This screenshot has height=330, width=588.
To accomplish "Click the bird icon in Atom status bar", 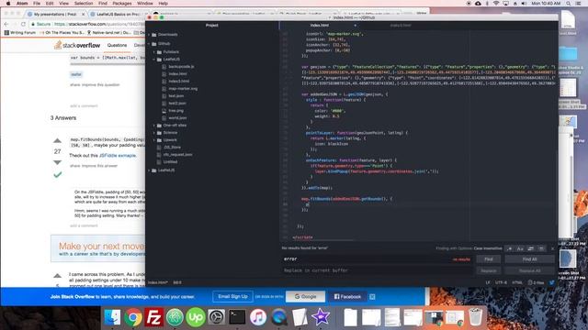I will coord(552,283).
